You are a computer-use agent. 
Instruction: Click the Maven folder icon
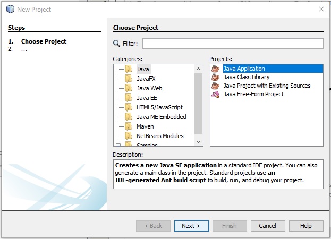(x=129, y=126)
